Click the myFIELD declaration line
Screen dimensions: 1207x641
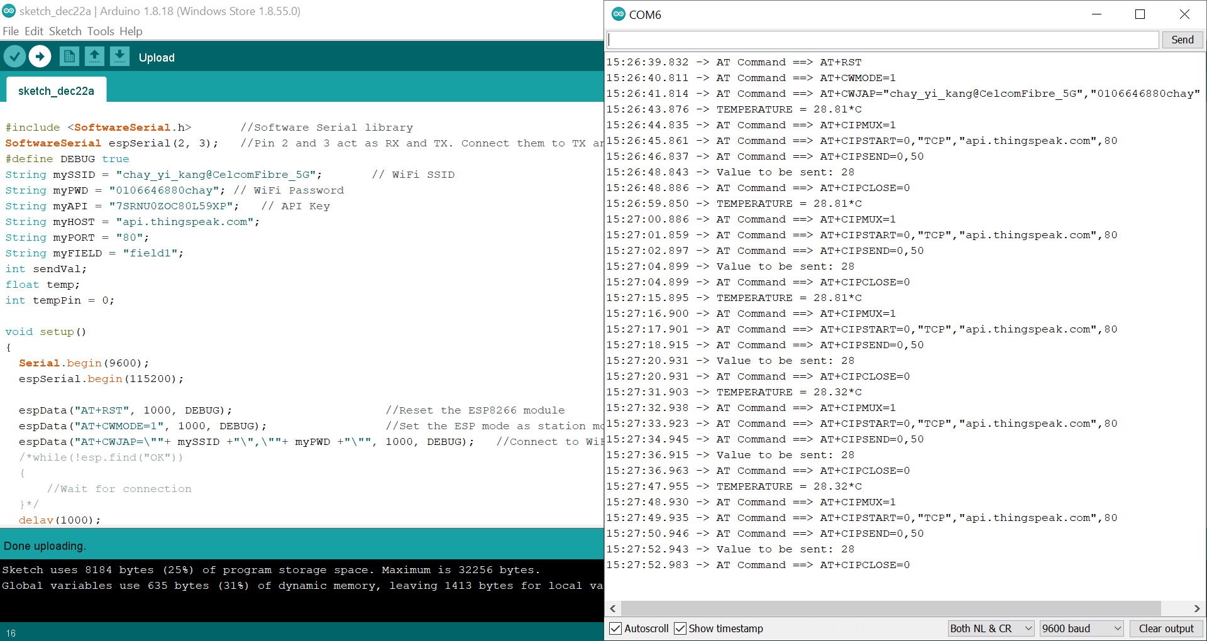(x=94, y=253)
